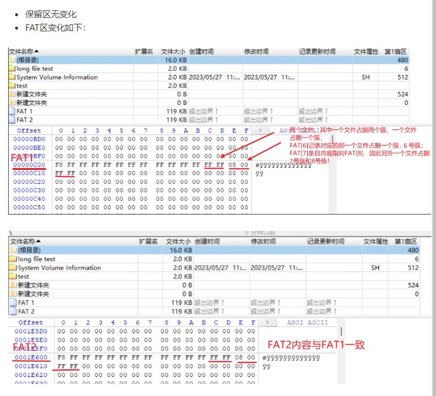The image size is (436, 396).
Task: Click the 修改时间 column header in FAT2 screenshot
Action: coord(264,241)
